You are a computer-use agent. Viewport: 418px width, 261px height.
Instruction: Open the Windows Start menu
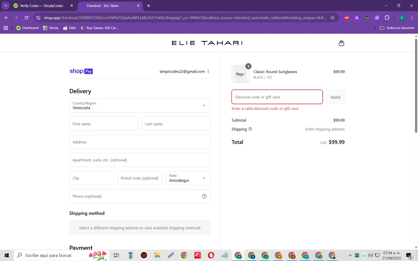[x=7, y=255]
